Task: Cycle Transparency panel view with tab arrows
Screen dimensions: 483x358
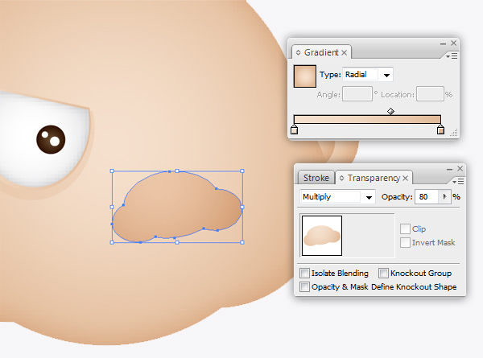Action: tap(341, 179)
